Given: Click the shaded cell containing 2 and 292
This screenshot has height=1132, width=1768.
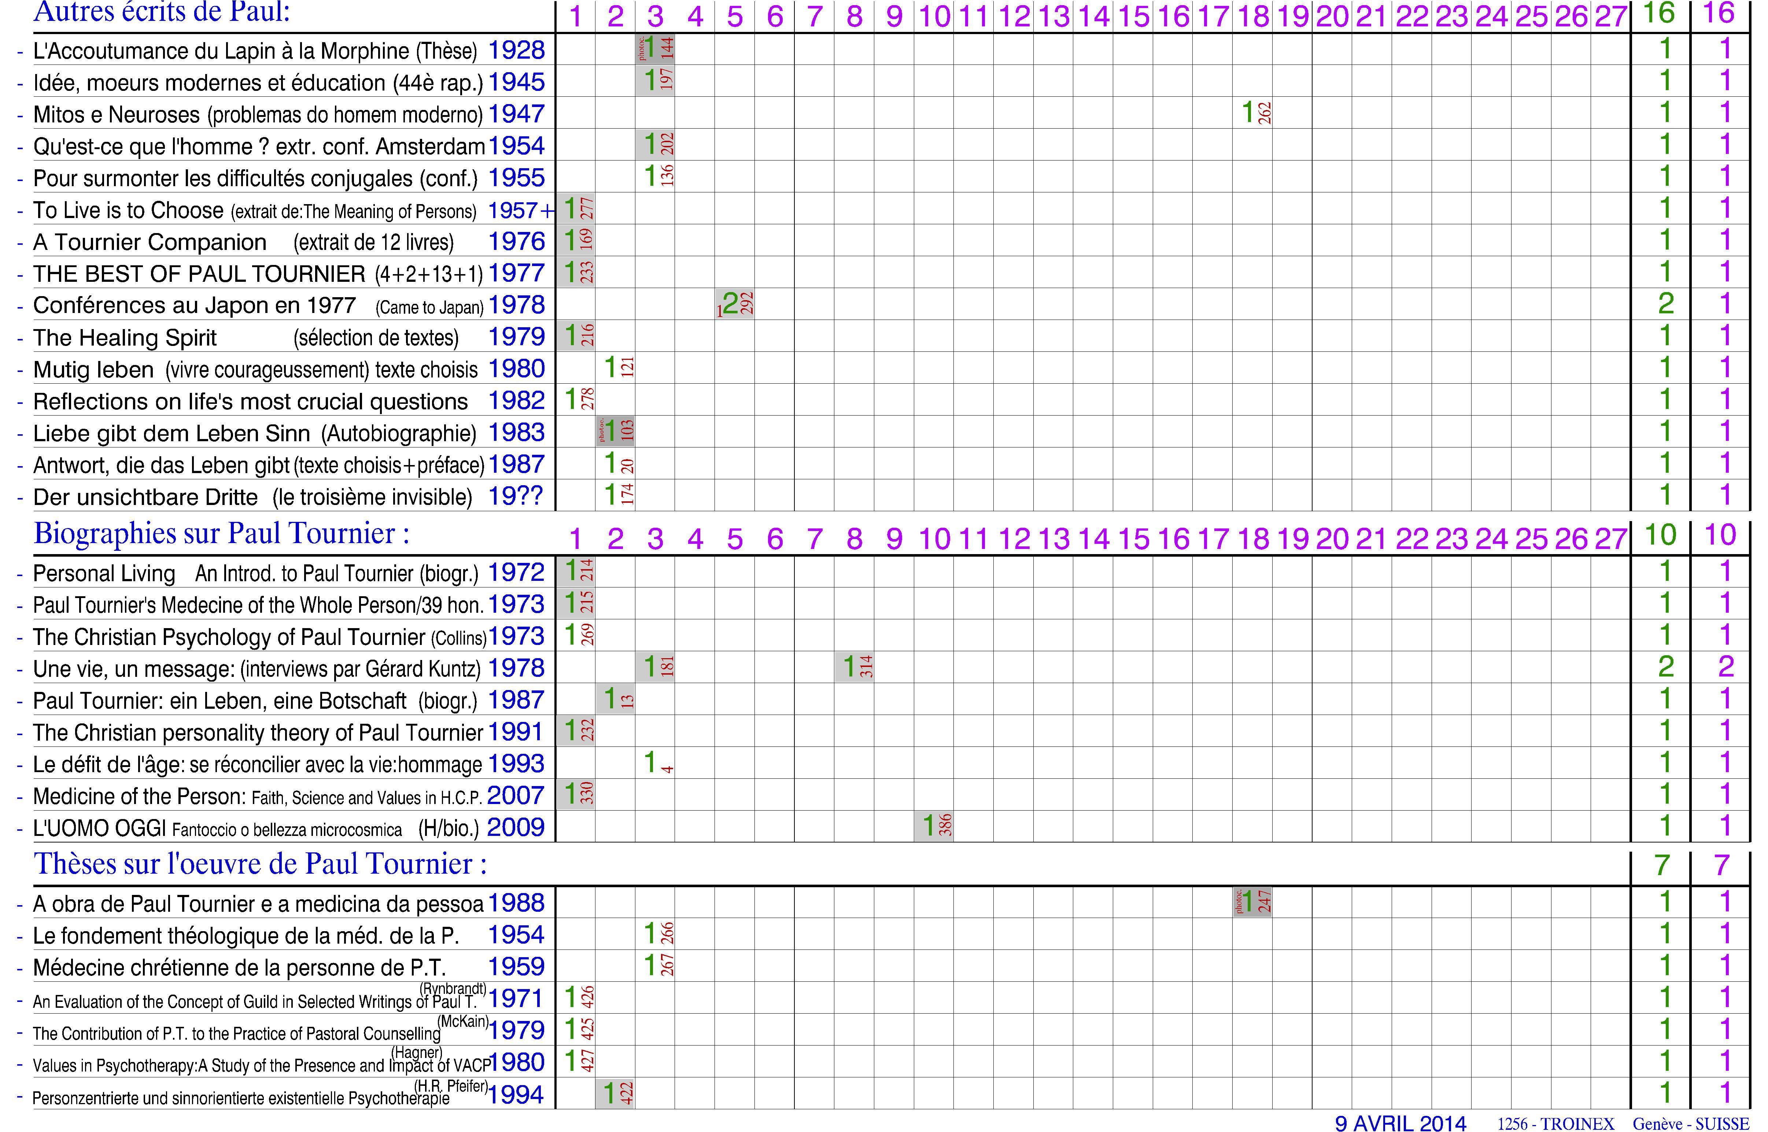Looking at the screenshot, I should pos(734,304).
